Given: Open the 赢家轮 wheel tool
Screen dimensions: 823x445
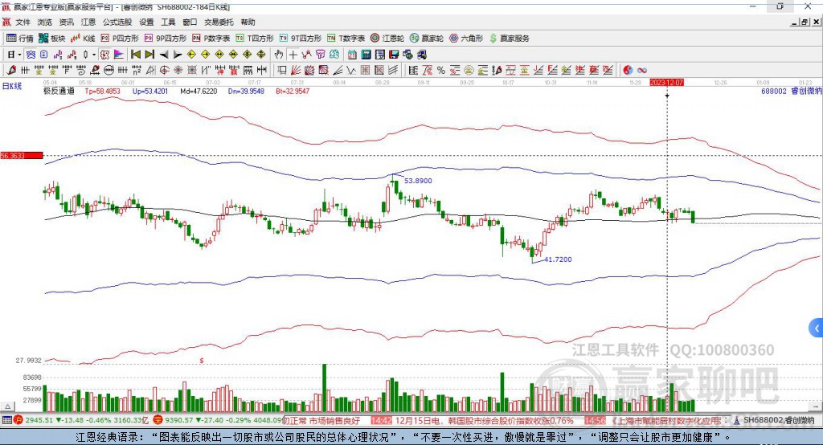Looking at the screenshot, I should [x=427, y=39].
